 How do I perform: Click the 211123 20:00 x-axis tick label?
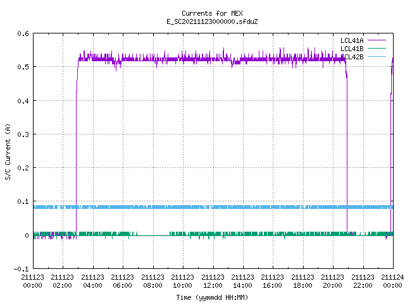pyautogui.click(x=333, y=282)
